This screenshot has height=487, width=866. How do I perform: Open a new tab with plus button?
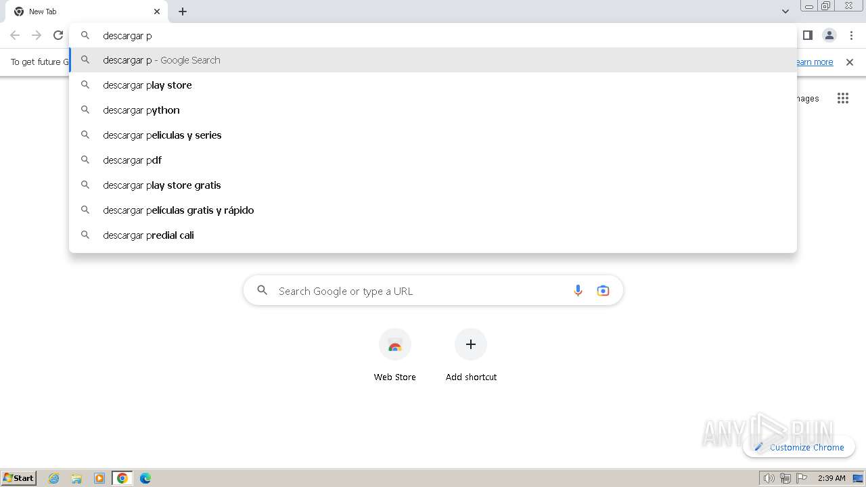(183, 11)
